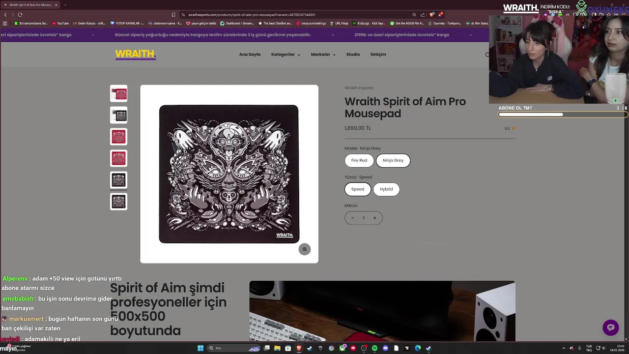
Task: Open Windows Start menu
Action: pyautogui.click(x=200, y=348)
